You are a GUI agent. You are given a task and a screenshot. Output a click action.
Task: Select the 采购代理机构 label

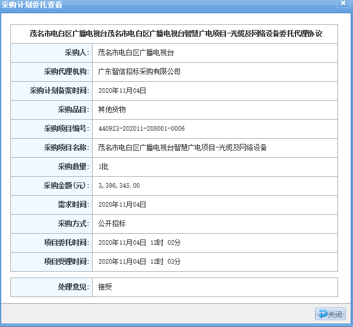tap(67, 71)
